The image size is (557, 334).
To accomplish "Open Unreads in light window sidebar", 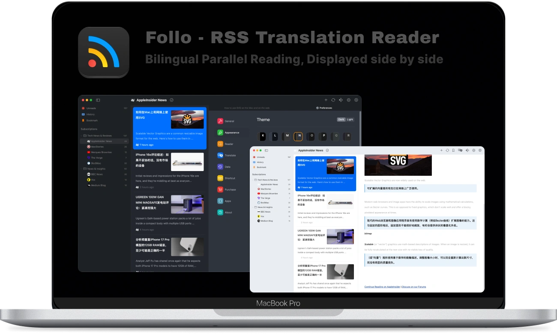I will [272, 157].
